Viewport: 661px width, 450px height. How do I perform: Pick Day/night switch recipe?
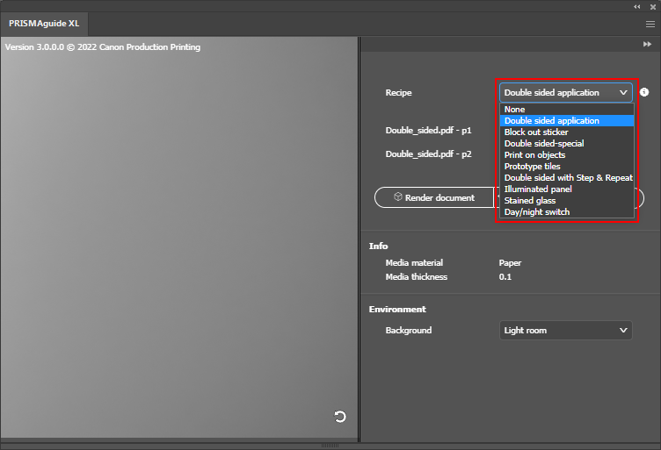[567, 211]
